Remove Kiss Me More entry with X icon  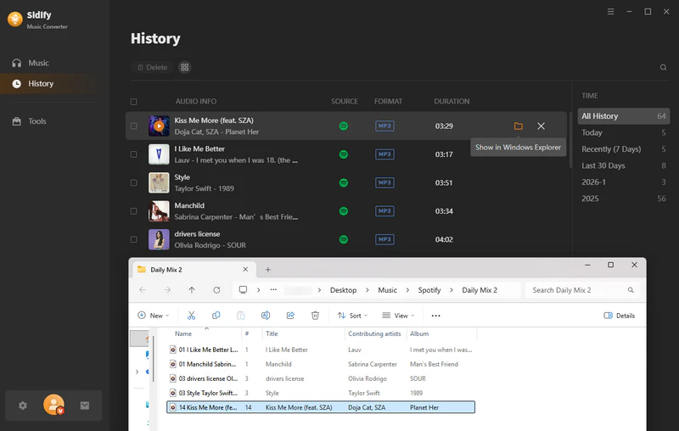click(542, 126)
